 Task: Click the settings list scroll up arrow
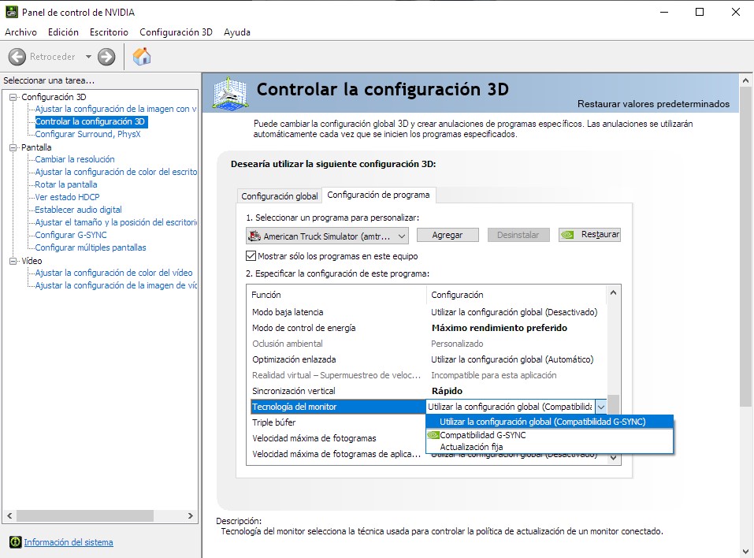[613, 292]
